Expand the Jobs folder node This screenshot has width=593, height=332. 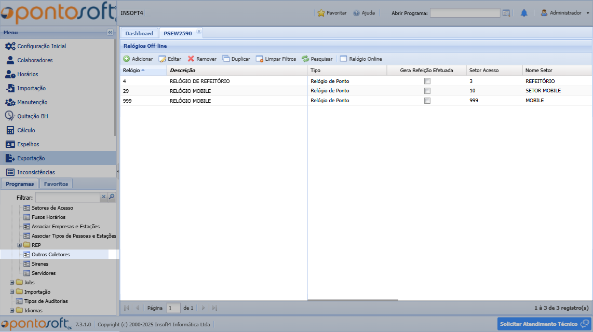[12, 283]
